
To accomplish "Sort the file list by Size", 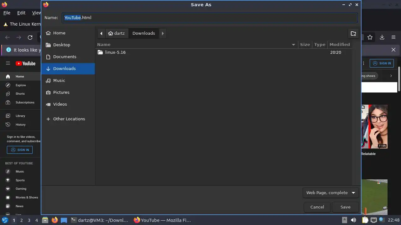I will click(x=305, y=44).
